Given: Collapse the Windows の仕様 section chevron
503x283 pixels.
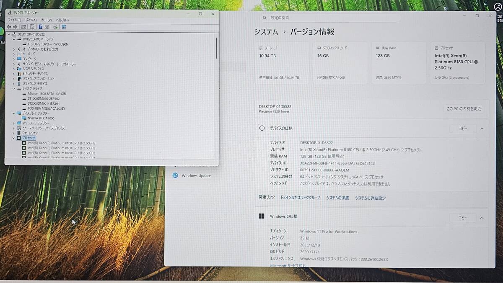Looking at the screenshot, I should pos(482,218).
